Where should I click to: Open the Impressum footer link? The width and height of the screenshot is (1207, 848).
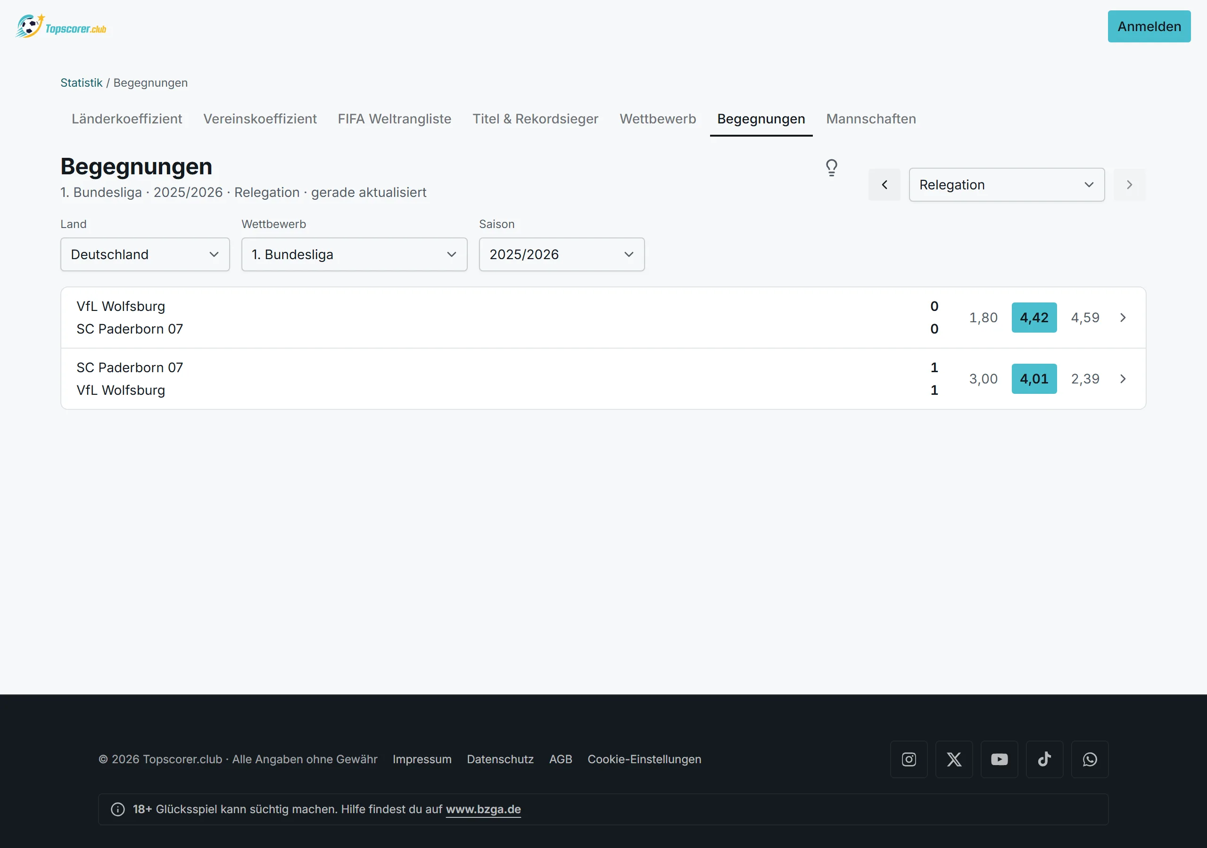pyautogui.click(x=422, y=759)
